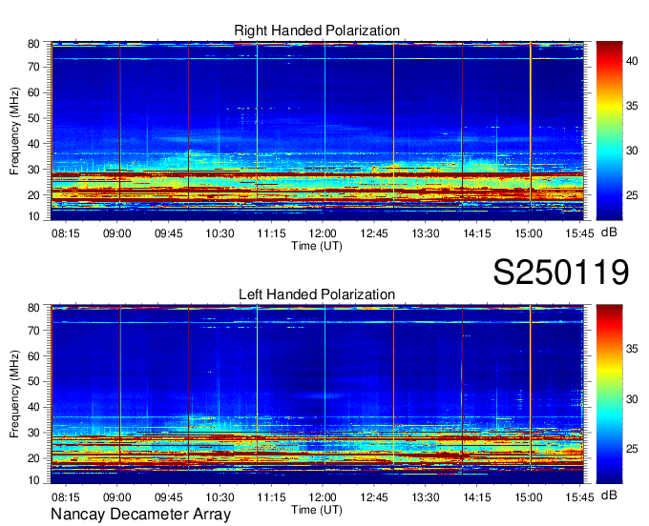Click the 10:30 tick label on bottom plot

220,497
